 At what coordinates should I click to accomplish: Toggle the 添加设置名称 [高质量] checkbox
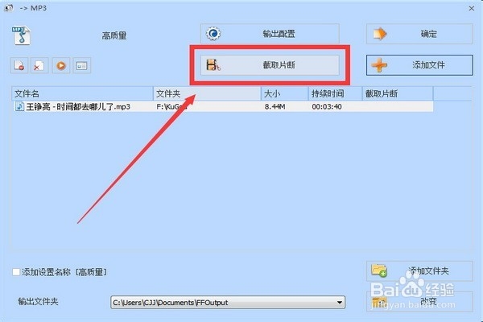pos(16,272)
